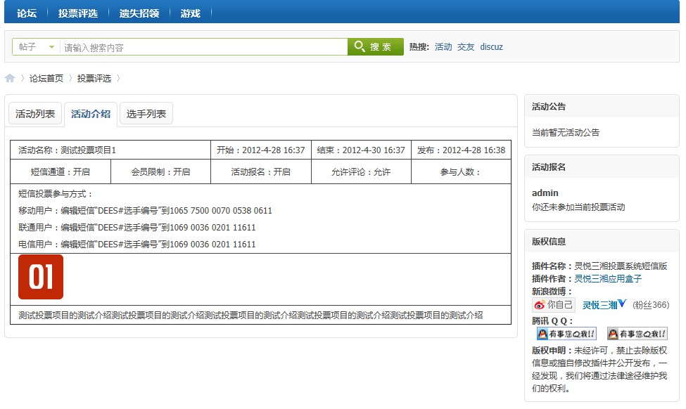This screenshot has width=686, height=409.
Task: Open the 帖子 search type dropdown
Action: coord(37,47)
